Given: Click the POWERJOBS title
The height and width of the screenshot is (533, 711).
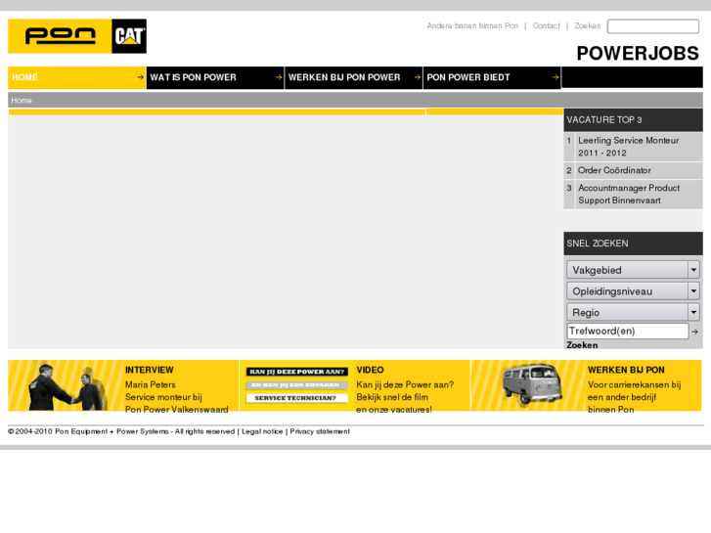Looking at the screenshot, I should [638, 53].
